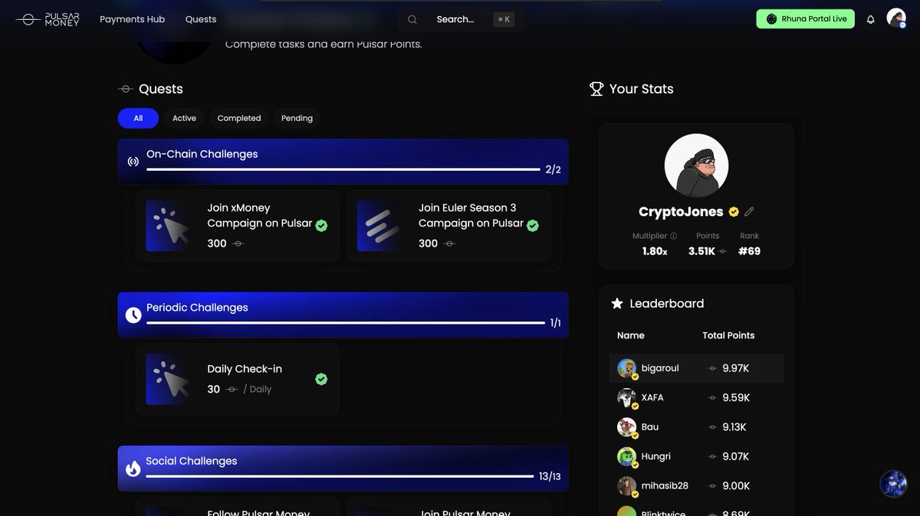Click the 3.51K points stat
This screenshot has height=516, width=920.
(x=701, y=251)
